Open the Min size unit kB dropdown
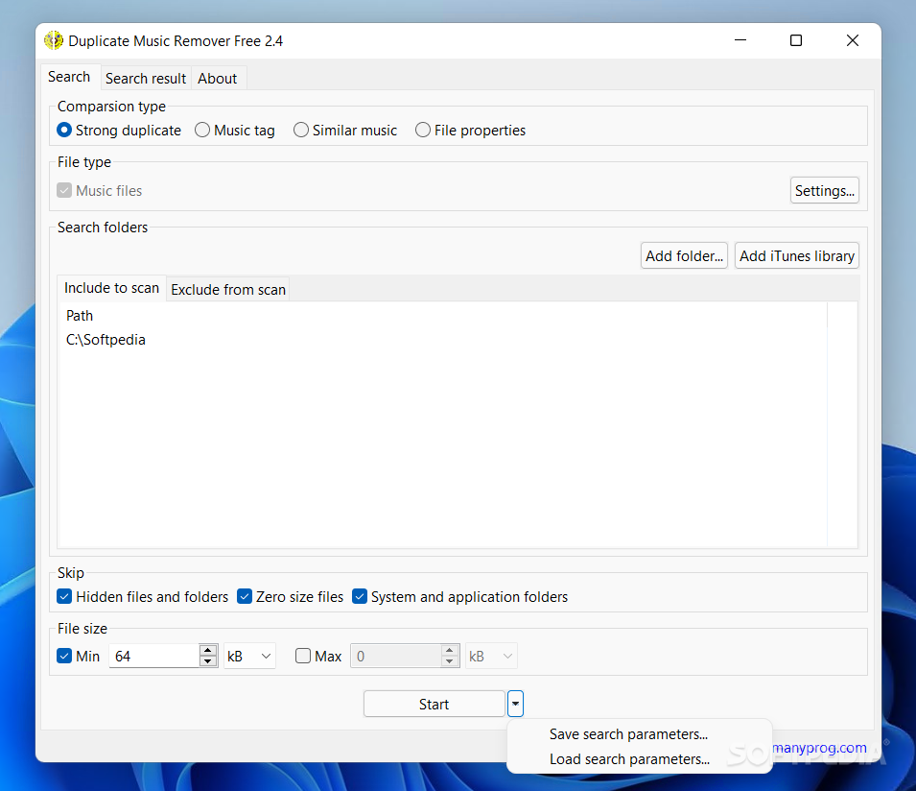 (249, 656)
